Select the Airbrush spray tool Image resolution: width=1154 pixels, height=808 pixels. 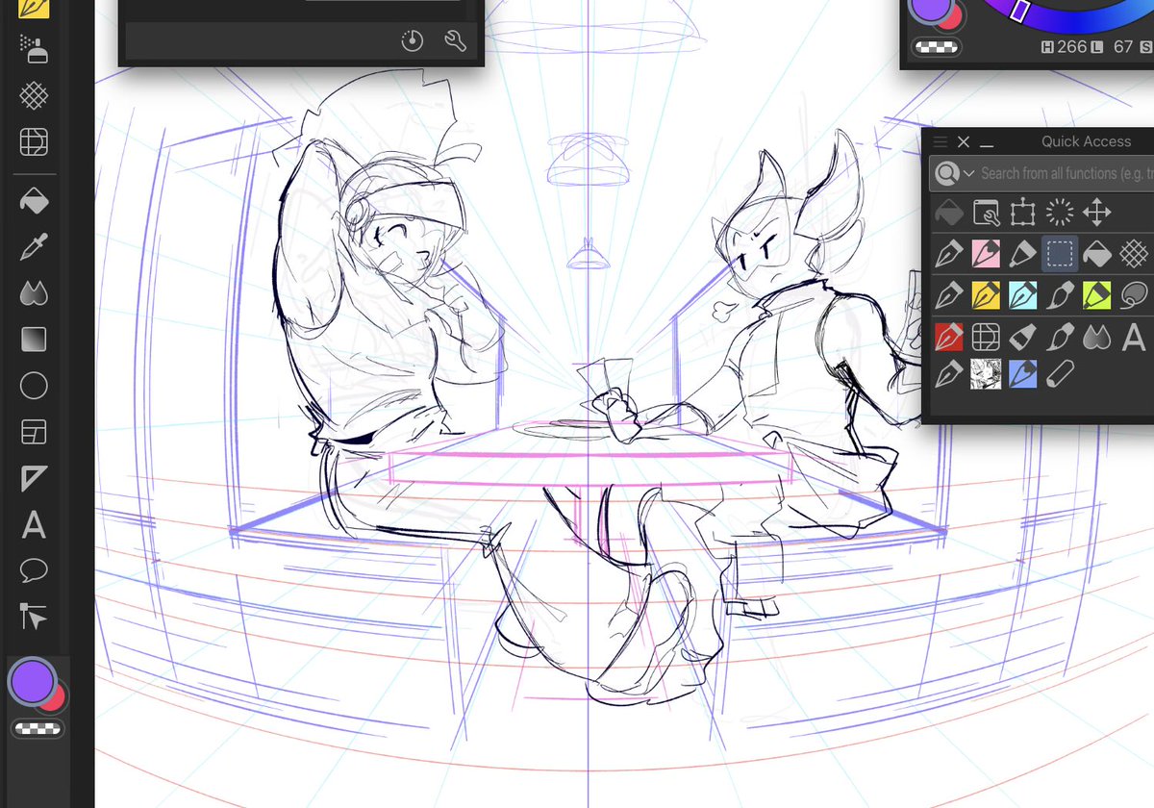(34, 48)
